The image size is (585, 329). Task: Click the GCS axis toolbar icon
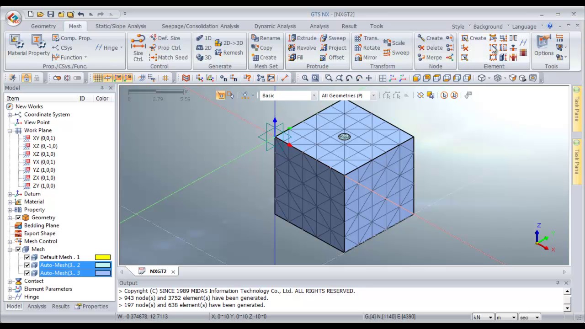pos(128,78)
